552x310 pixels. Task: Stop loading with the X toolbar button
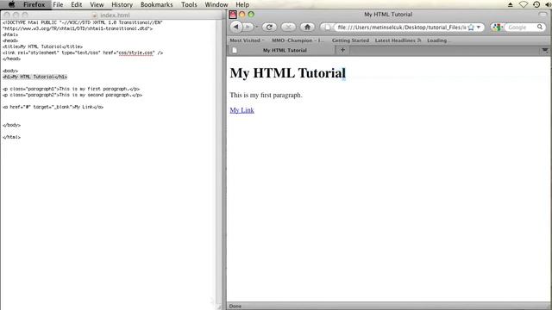288,27
